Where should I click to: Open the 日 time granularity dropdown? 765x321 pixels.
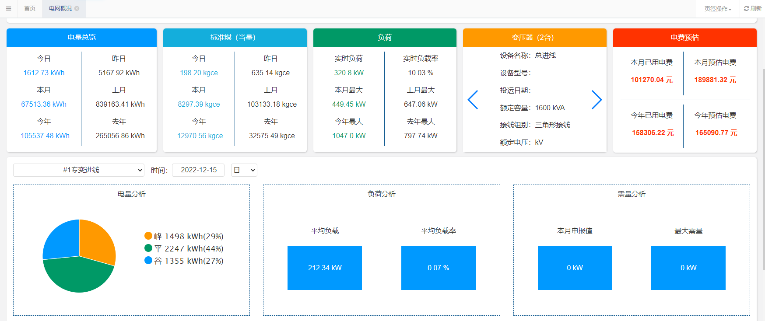tap(244, 170)
